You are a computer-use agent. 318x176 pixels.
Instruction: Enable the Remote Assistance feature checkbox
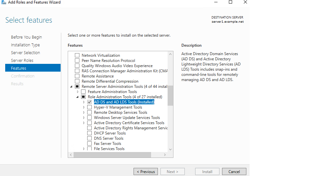pos(77,76)
